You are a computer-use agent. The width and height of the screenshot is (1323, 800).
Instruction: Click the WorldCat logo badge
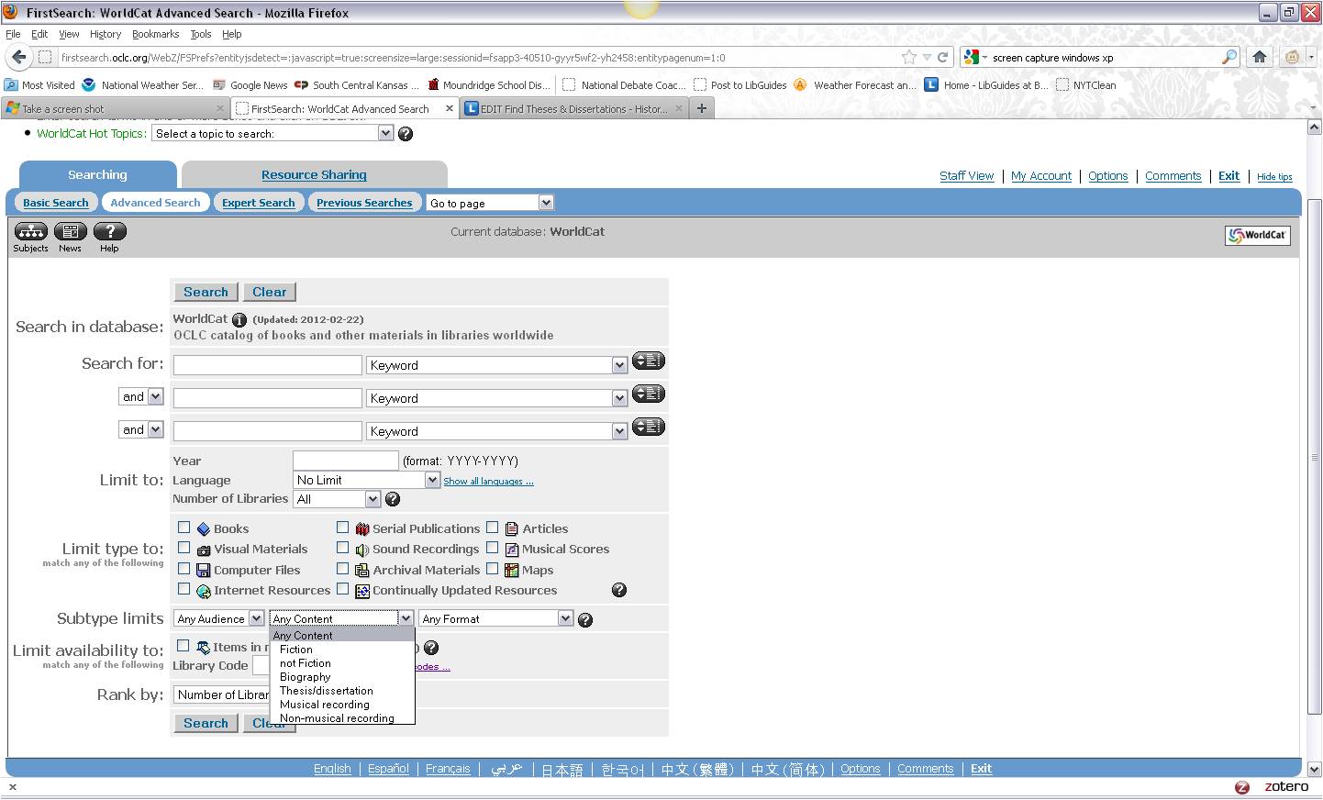coord(1257,235)
